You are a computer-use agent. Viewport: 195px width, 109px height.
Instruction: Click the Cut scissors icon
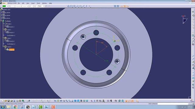coord(14,101)
